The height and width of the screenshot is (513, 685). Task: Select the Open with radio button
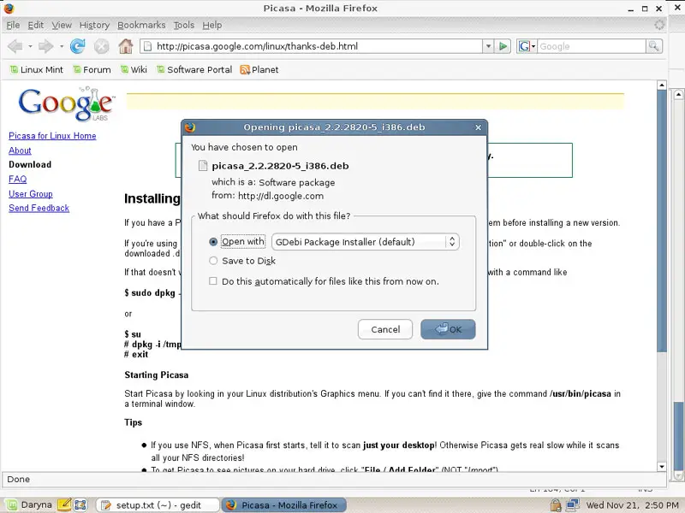click(x=213, y=242)
